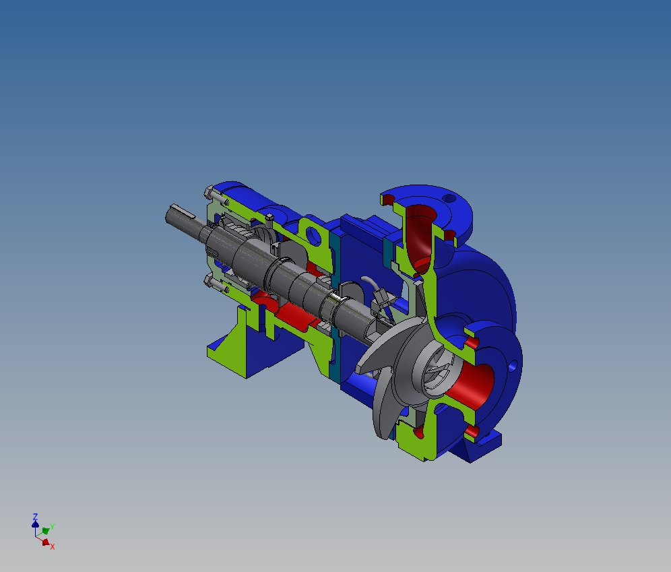Click the green Y axis arrow
Image resolution: width=671 pixels, height=572 pixels.
(44, 530)
